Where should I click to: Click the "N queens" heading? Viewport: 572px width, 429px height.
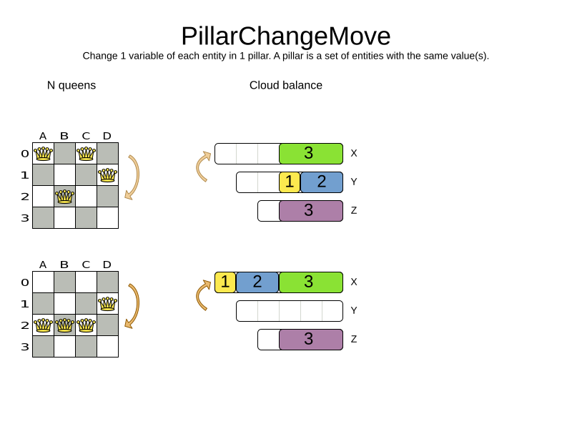71,85
